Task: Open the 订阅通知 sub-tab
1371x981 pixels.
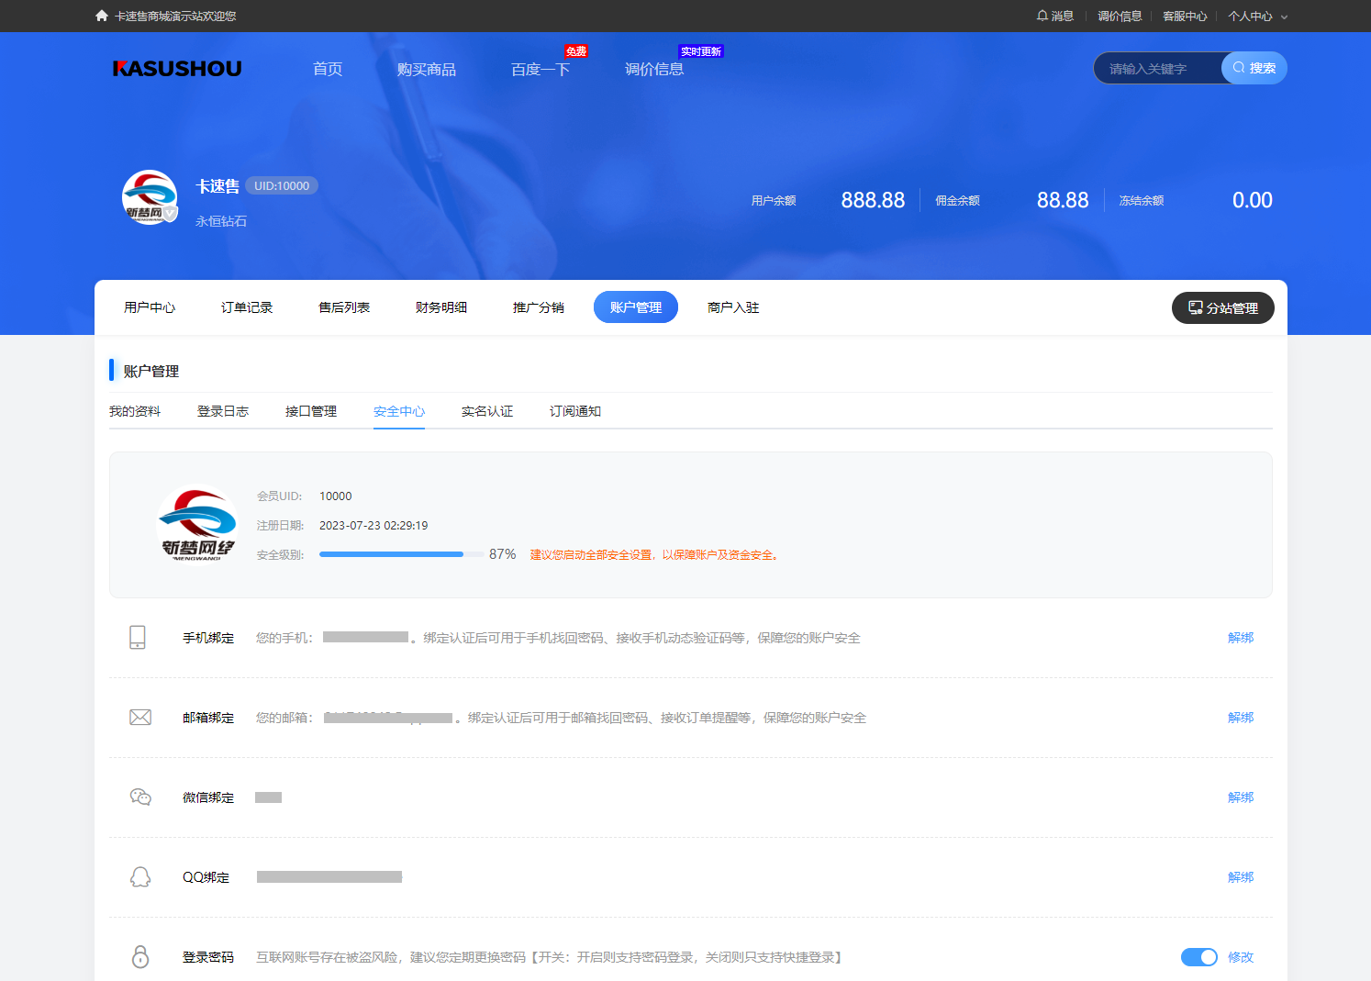Action: tap(575, 411)
